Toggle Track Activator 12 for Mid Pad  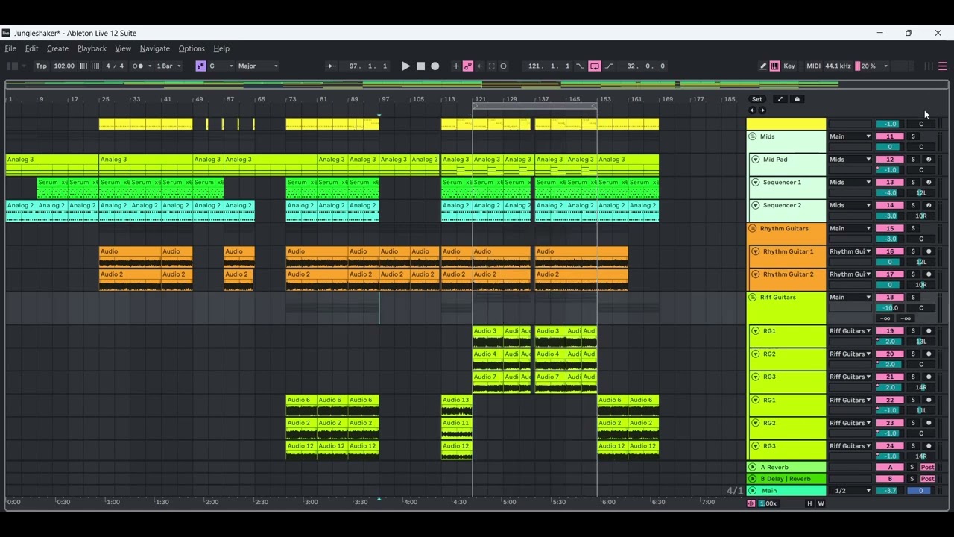pos(890,160)
